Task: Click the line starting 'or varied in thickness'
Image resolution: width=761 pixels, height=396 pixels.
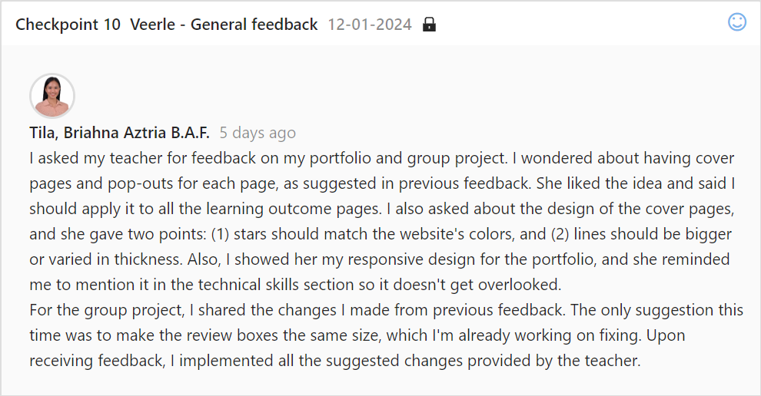Action: 380,259
